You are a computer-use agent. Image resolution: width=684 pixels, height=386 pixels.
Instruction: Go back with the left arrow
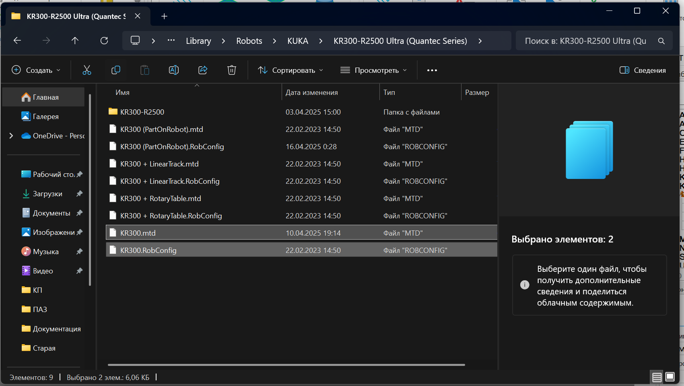coord(17,41)
